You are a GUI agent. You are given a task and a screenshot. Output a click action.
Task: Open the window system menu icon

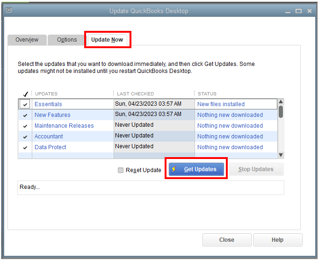(9, 10)
